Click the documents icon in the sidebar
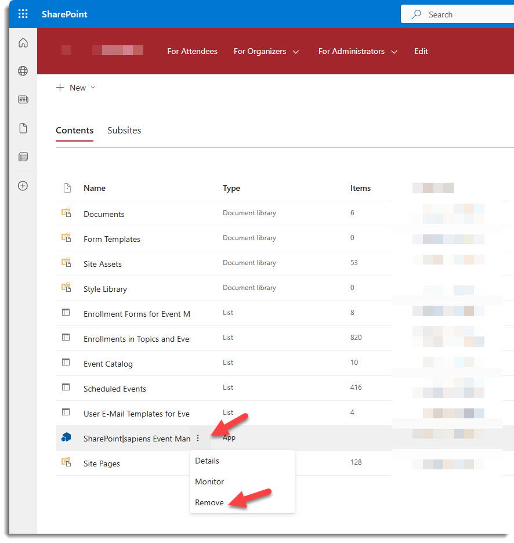This screenshot has width=514, height=543. click(x=22, y=128)
